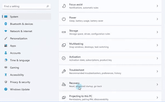
Task: Click the search magnifier icon
Action: click(x=48, y=6)
